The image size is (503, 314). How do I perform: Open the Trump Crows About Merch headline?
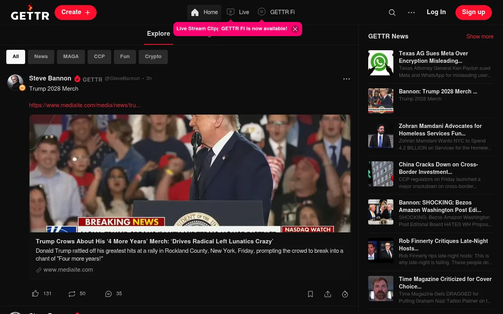click(154, 241)
